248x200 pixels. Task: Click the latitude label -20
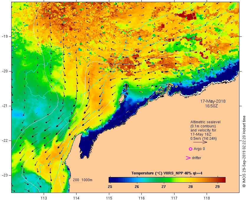[5, 71]
